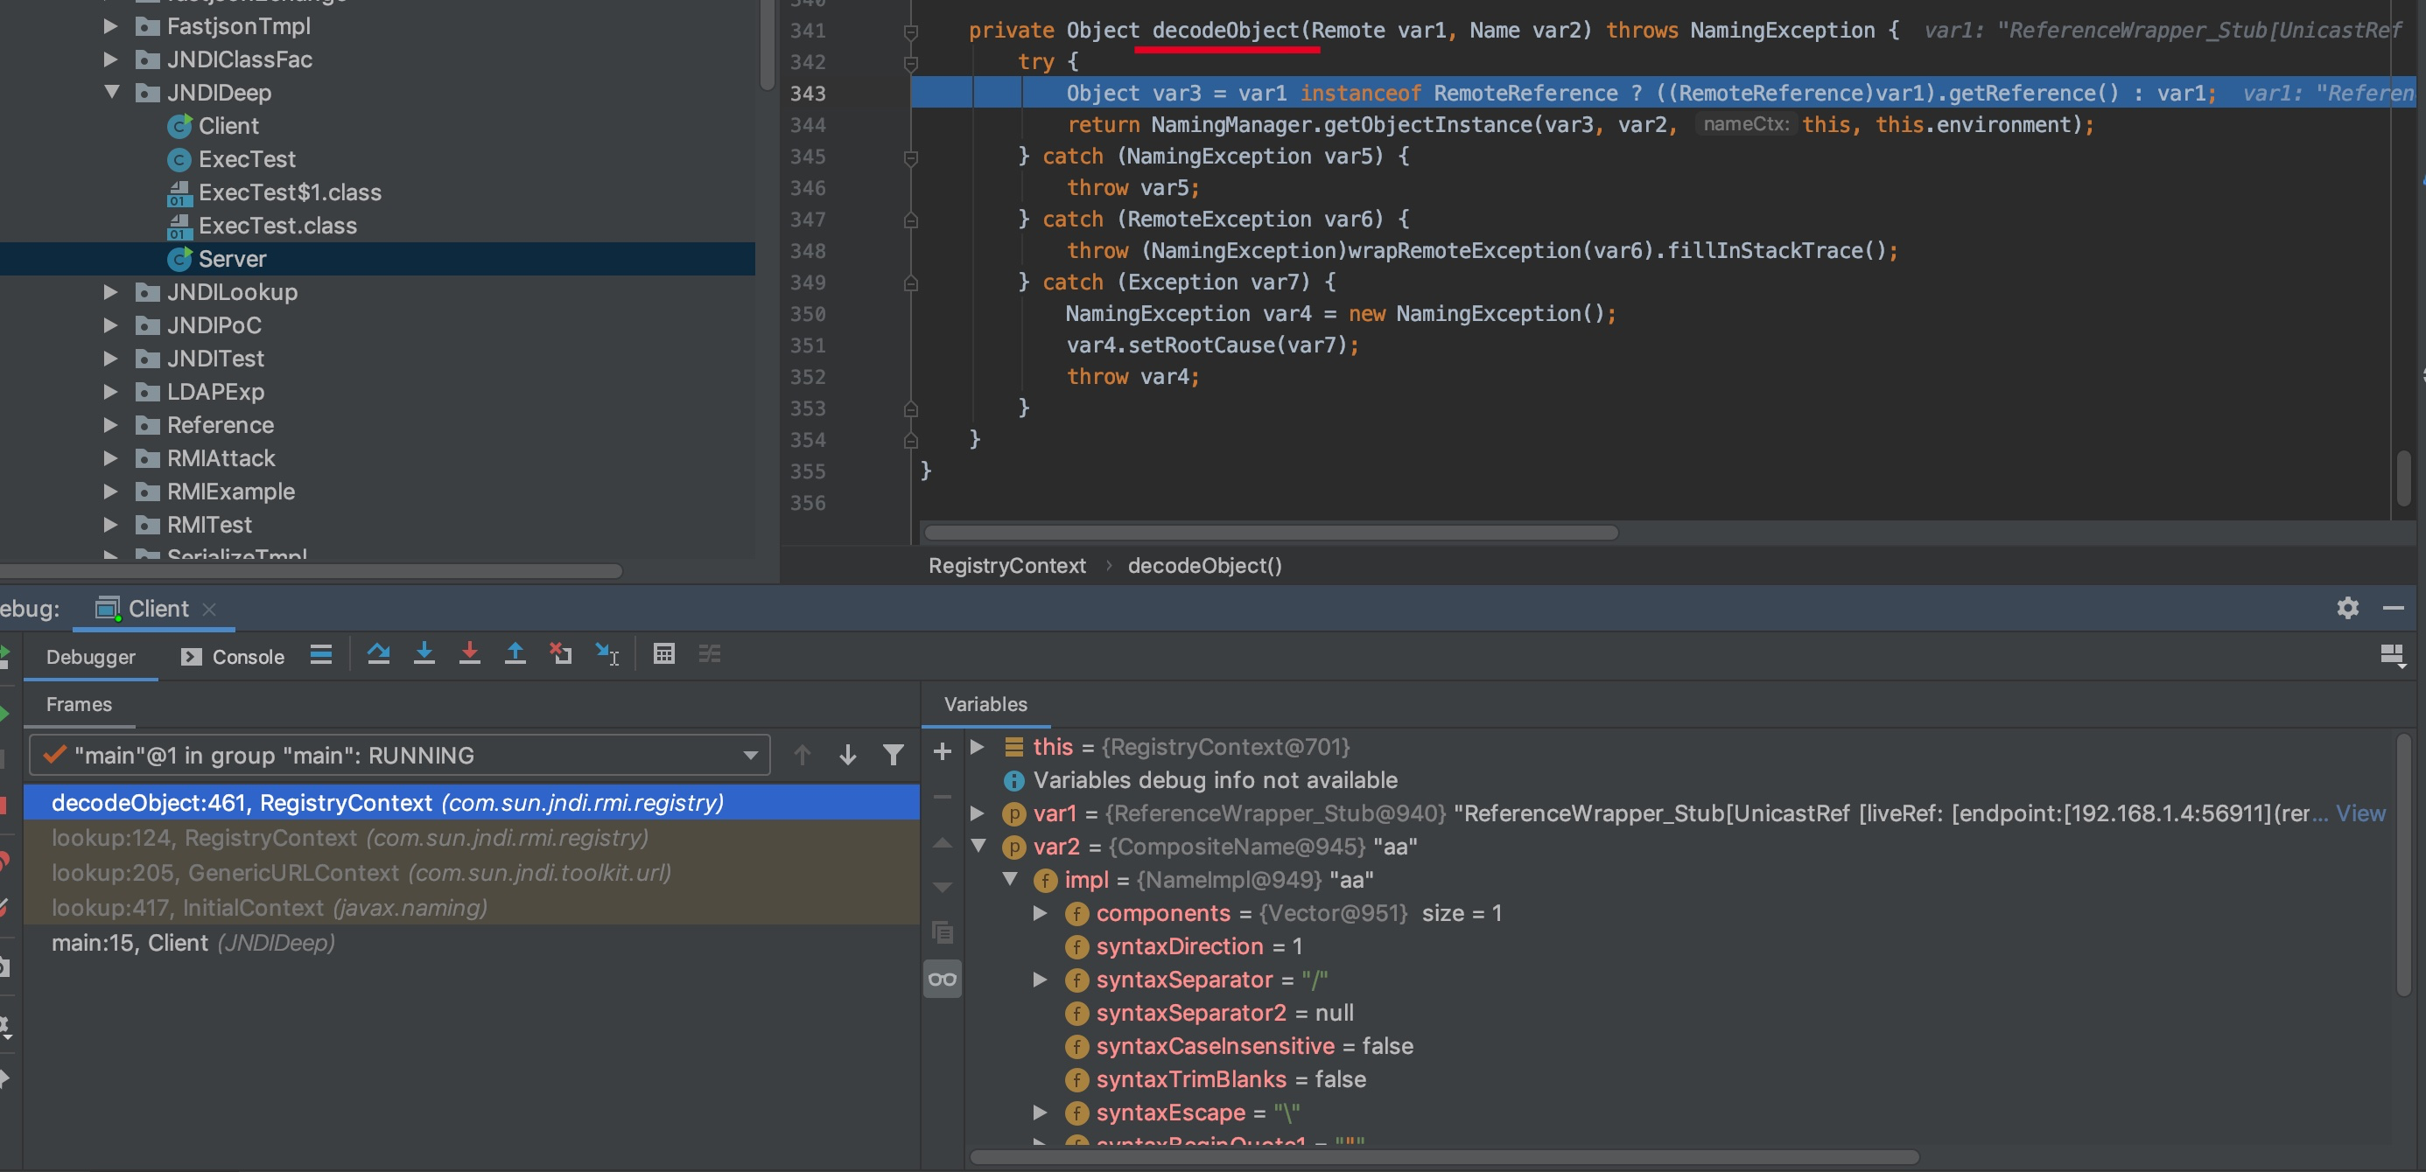Click the Step Over debugger icon
2426x1172 pixels.
pos(379,654)
